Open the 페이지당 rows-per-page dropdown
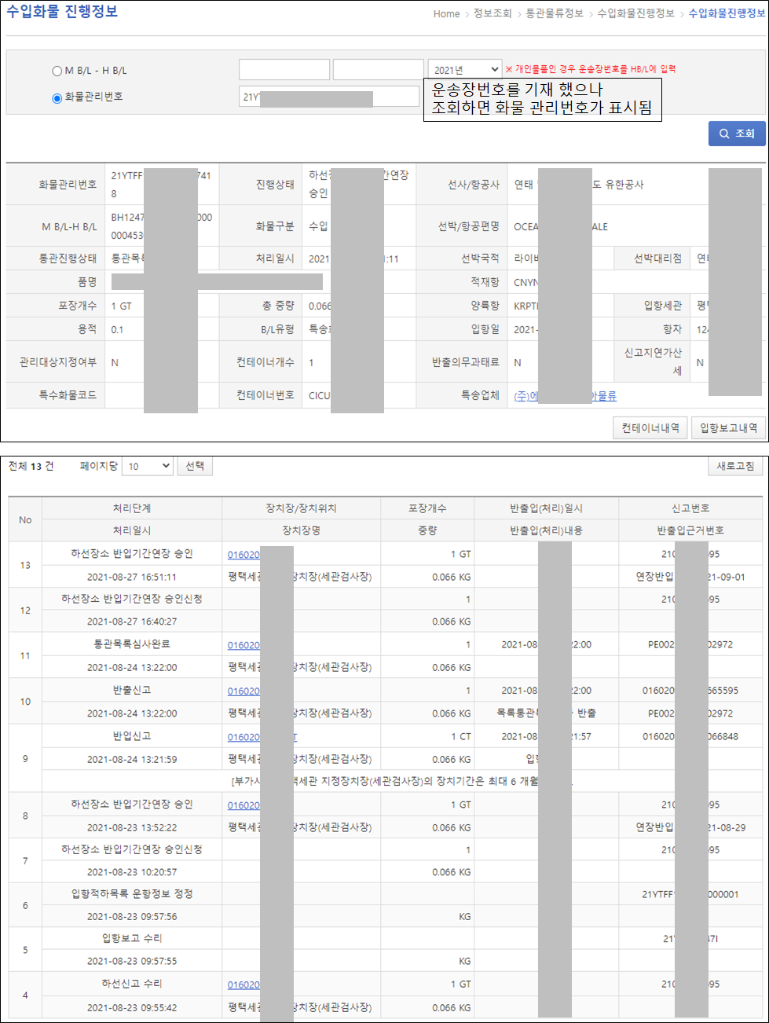769x1023 pixels. point(148,466)
